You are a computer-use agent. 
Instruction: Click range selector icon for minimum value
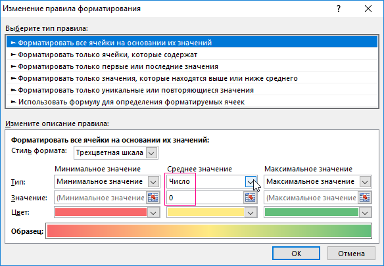pyautogui.click(x=153, y=198)
